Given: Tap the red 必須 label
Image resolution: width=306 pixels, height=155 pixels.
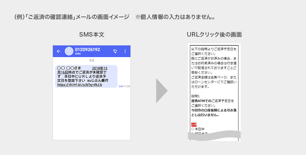Looking at the screenshot, I should [x=194, y=125].
